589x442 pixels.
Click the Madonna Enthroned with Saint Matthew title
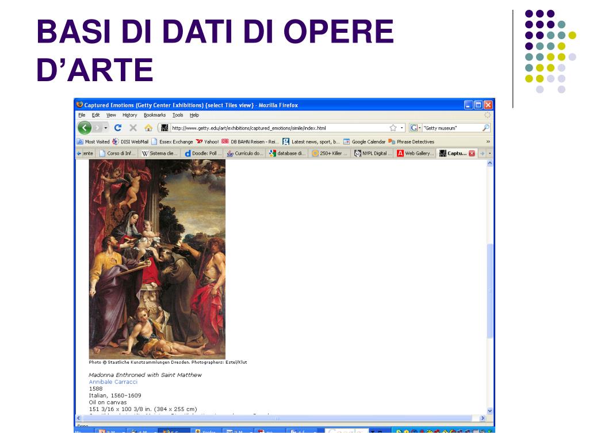pos(145,375)
